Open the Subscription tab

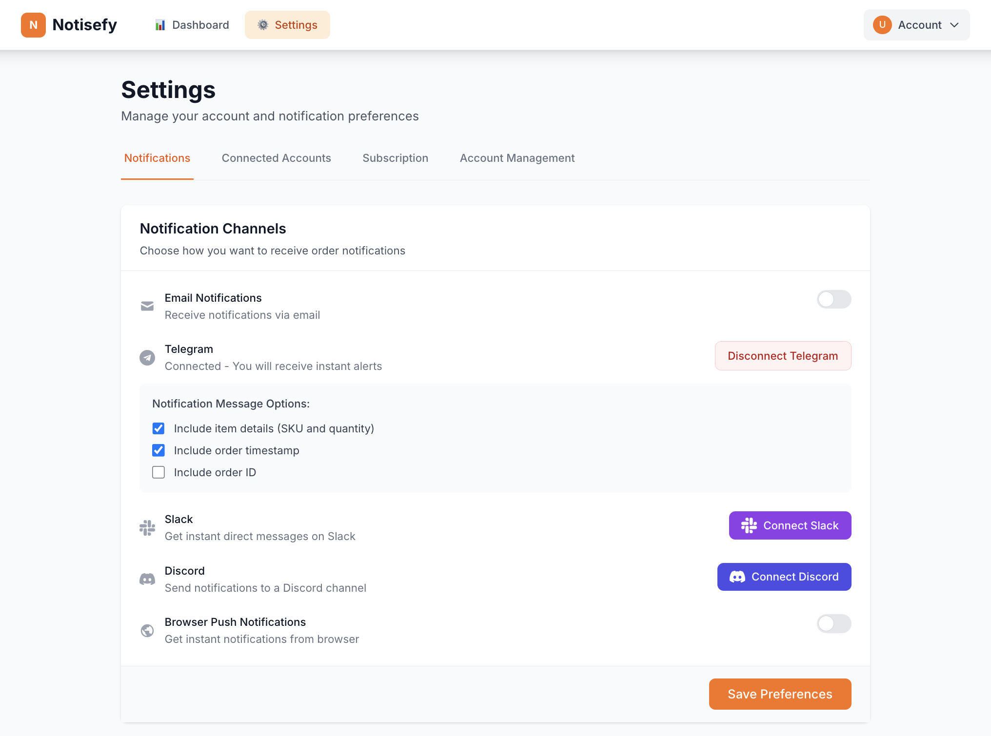point(395,158)
